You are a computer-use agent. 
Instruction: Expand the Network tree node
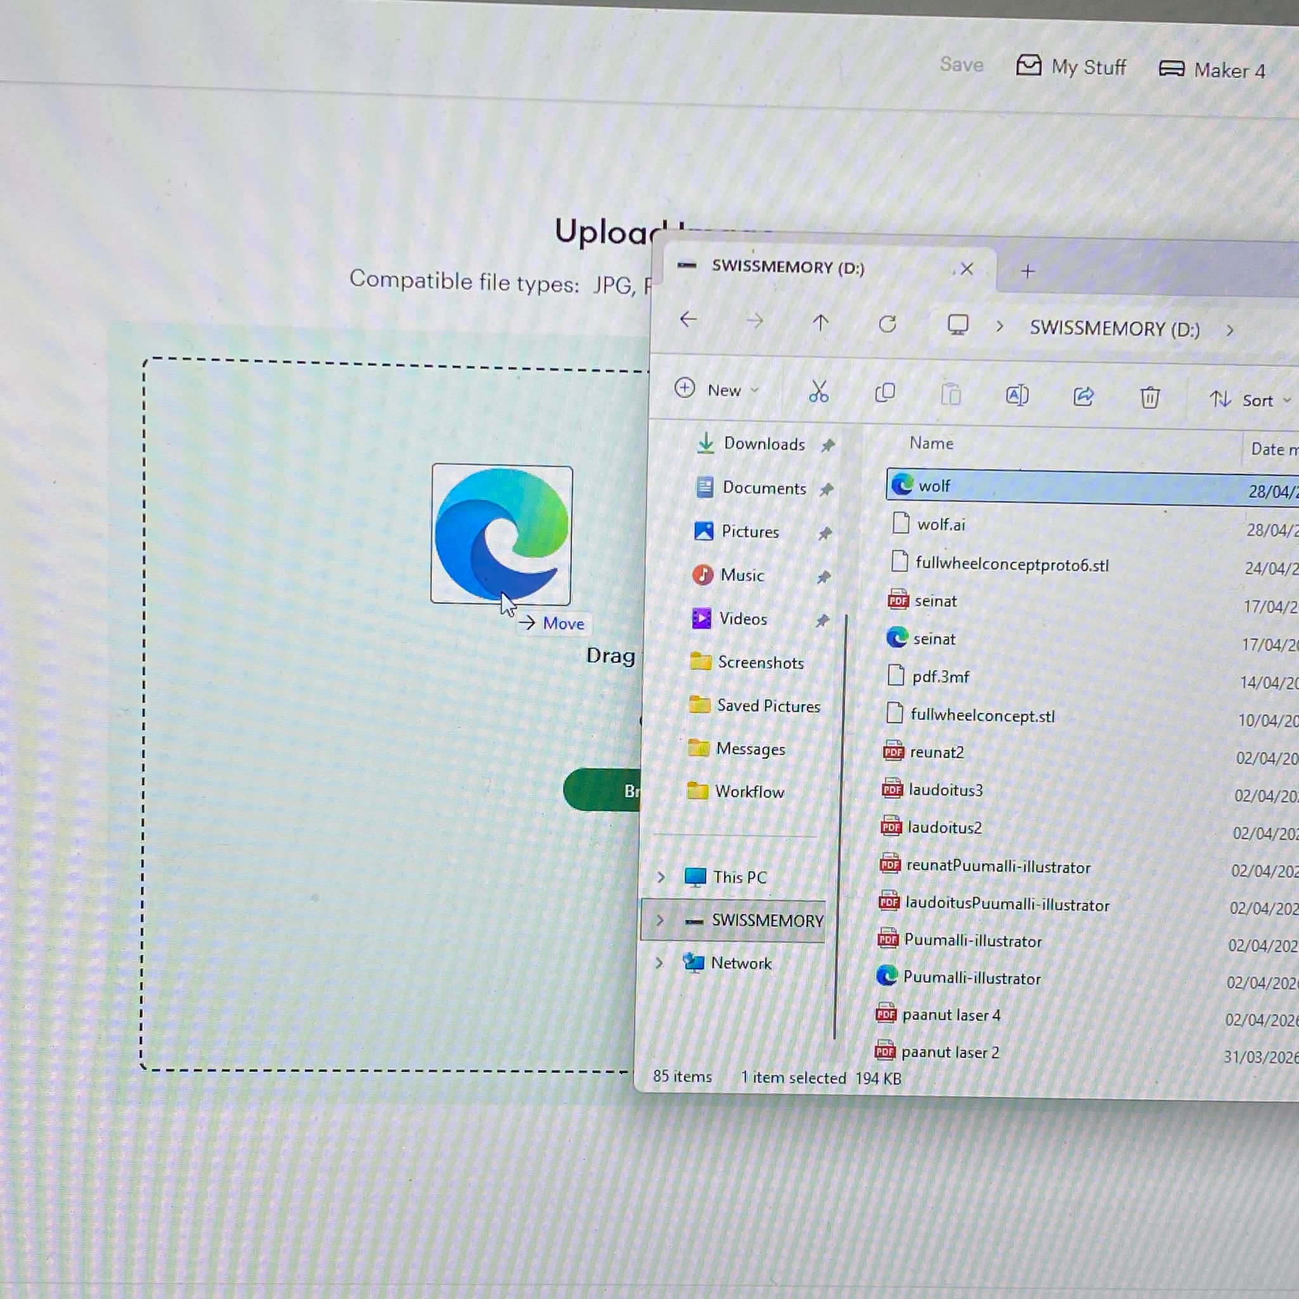tap(659, 963)
